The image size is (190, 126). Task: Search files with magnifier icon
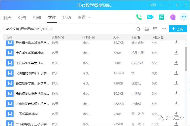click(138, 29)
